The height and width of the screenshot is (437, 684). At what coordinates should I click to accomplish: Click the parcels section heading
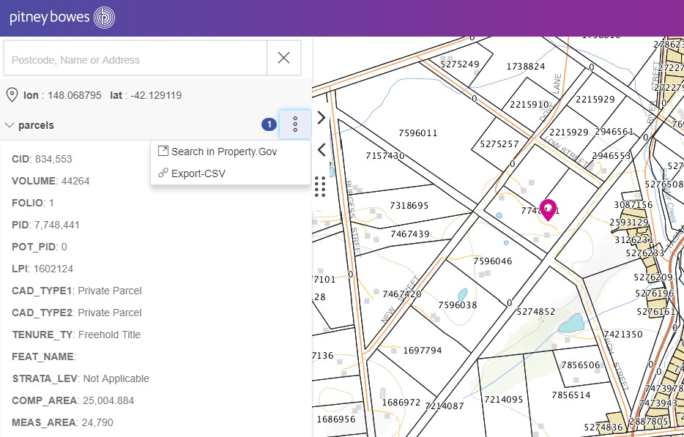(x=36, y=125)
